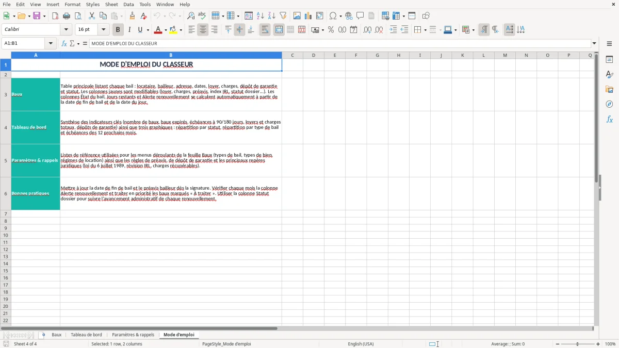Click inside the formula input line
Image resolution: width=619 pixels, height=348 pixels.
(x=340, y=43)
